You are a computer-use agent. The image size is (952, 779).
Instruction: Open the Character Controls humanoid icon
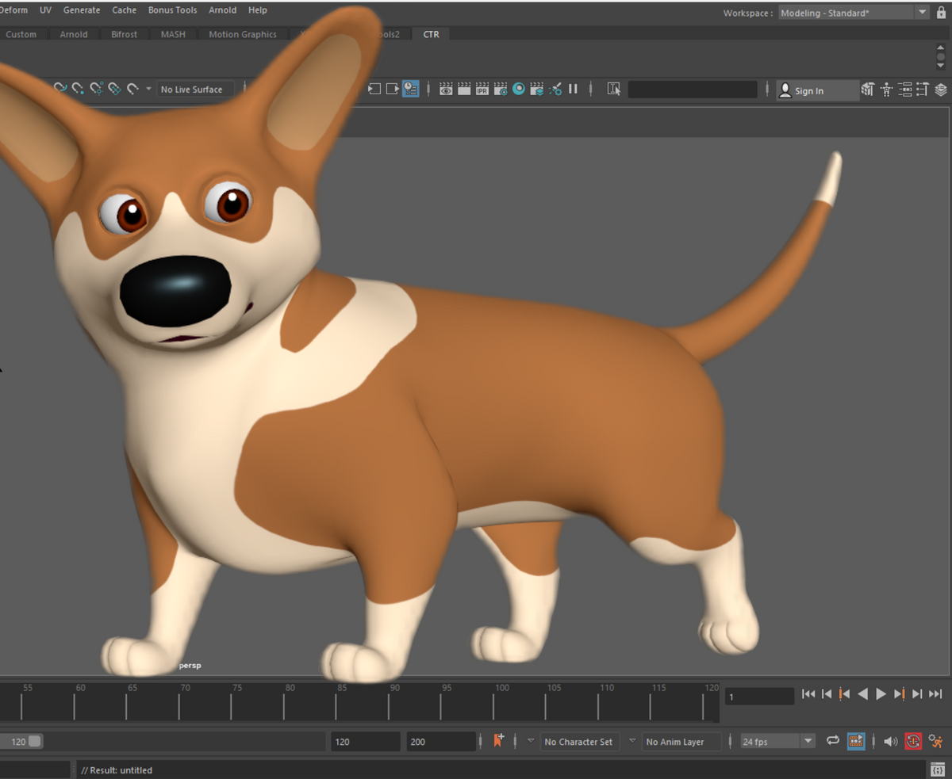pos(885,90)
